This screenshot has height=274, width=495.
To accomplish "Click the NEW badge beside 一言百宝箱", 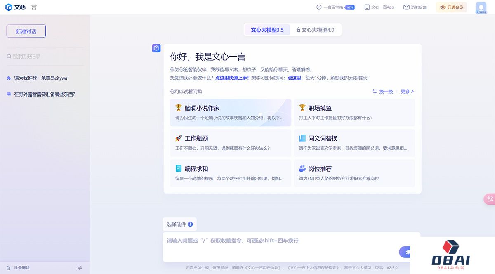I will click(x=350, y=7).
